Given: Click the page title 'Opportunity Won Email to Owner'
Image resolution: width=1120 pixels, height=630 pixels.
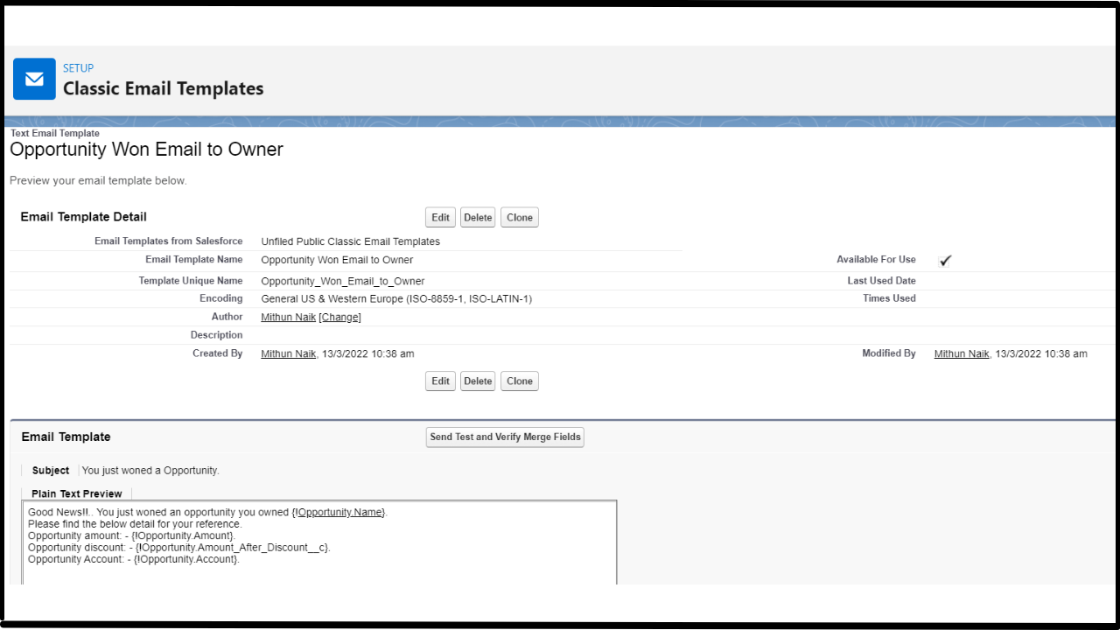Looking at the screenshot, I should click(x=146, y=150).
